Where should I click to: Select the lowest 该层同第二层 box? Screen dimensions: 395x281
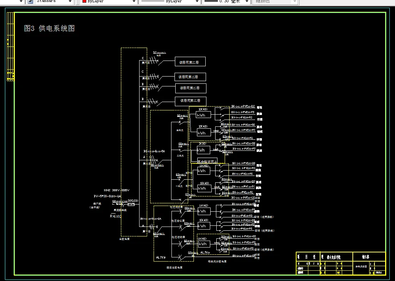point(191,101)
